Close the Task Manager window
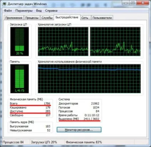 tap(143, 3)
